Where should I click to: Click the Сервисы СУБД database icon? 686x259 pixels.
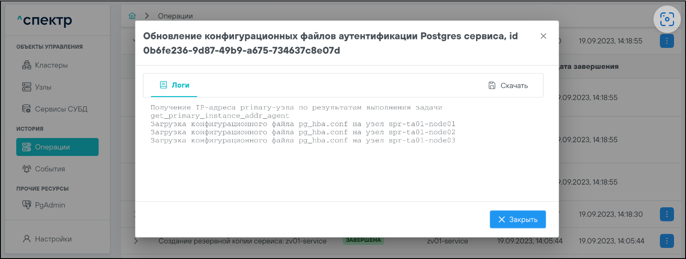point(27,109)
